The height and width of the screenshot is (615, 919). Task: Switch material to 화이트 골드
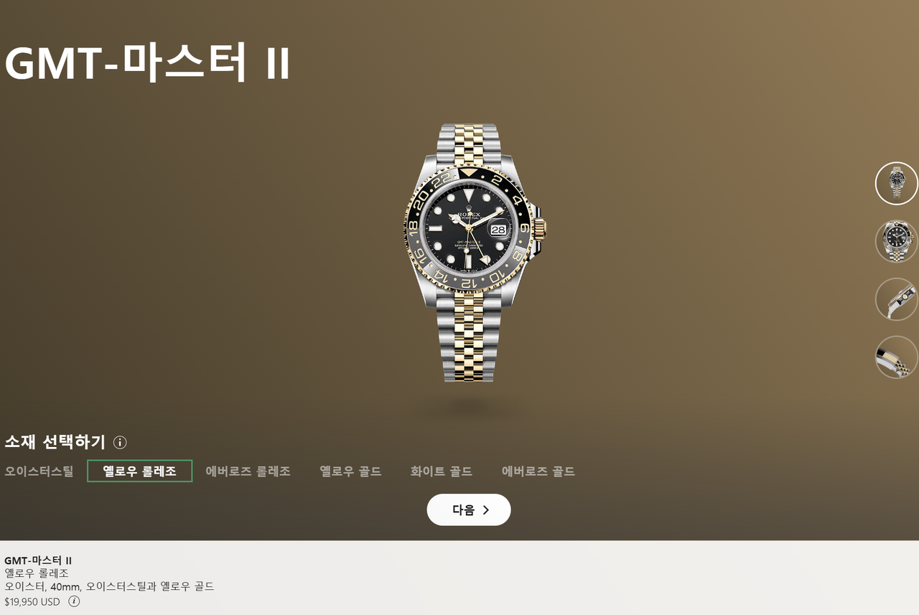[x=441, y=471]
